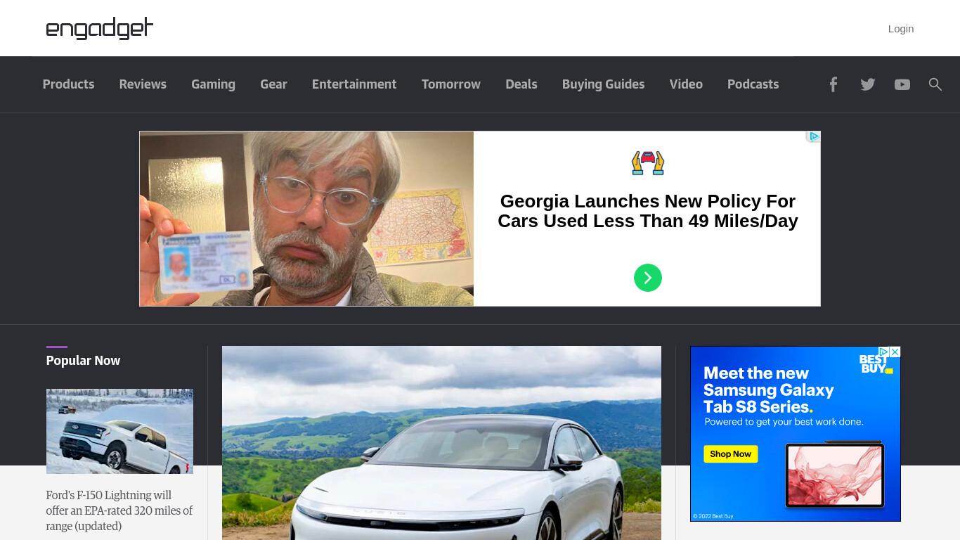Open the Deals section
Screen dimensions: 960x540
(521, 84)
